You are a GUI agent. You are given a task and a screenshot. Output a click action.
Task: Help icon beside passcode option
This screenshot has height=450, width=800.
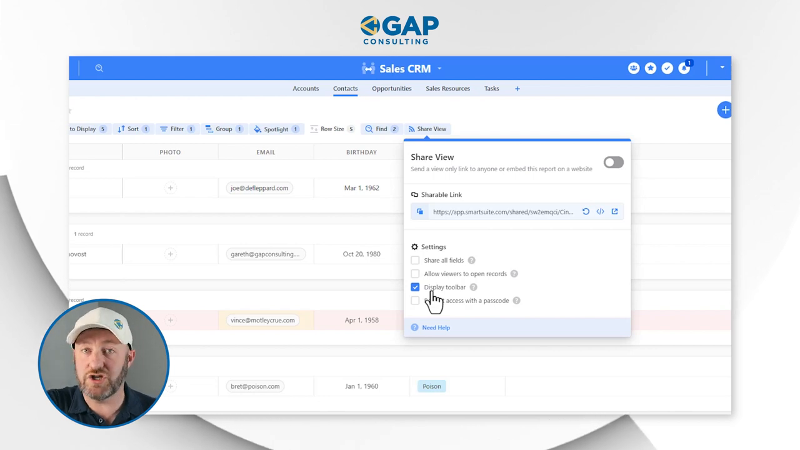[516, 301]
